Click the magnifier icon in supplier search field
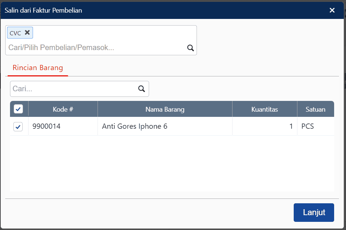Screen dimensions: 346x230 tap(191, 48)
